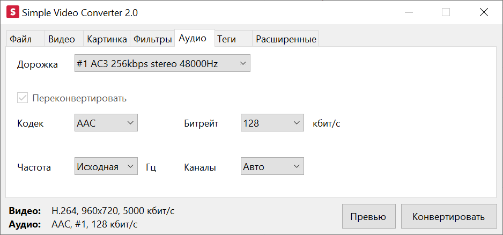Open the Расширенные tab
This screenshot has width=503, height=235.
pyautogui.click(x=285, y=39)
